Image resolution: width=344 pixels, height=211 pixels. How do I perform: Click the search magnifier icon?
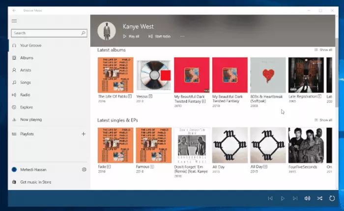(x=84, y=33)
